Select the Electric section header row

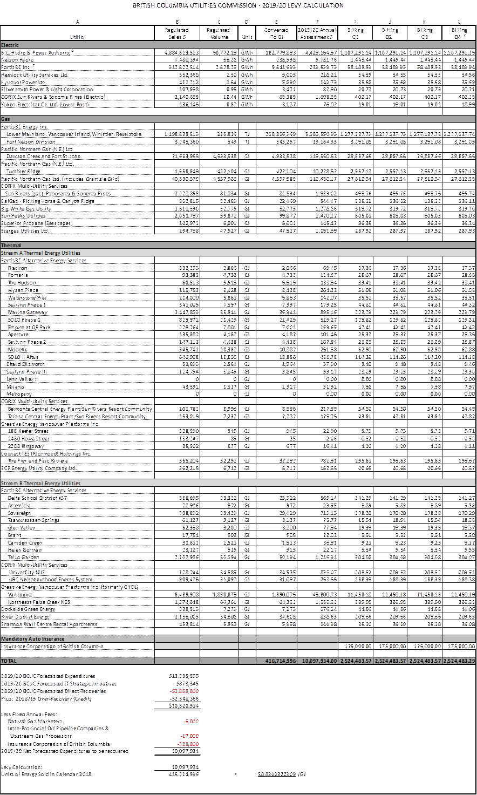pos(237,45)
